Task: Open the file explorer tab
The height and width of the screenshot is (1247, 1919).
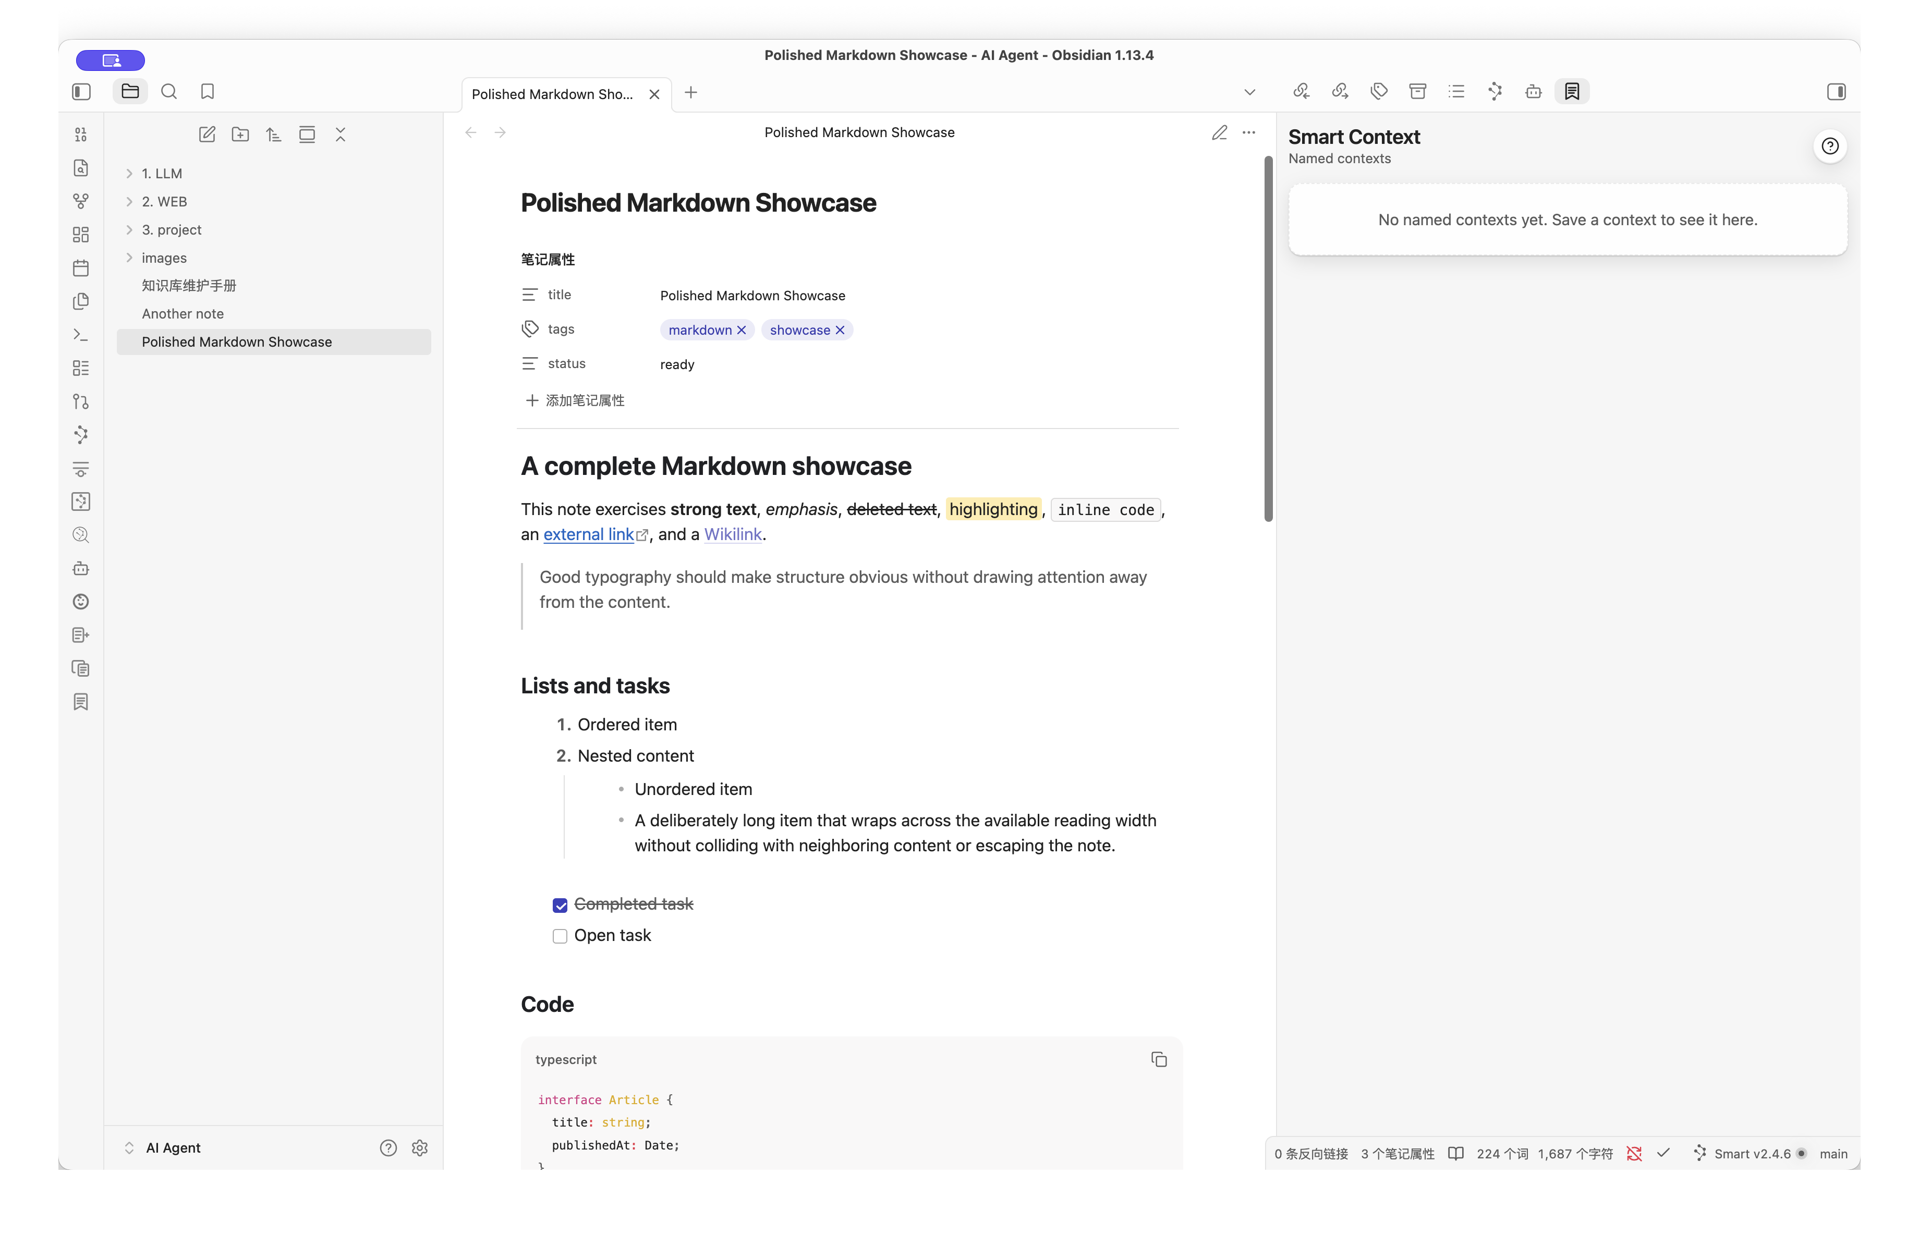Action: pos(130,92)
